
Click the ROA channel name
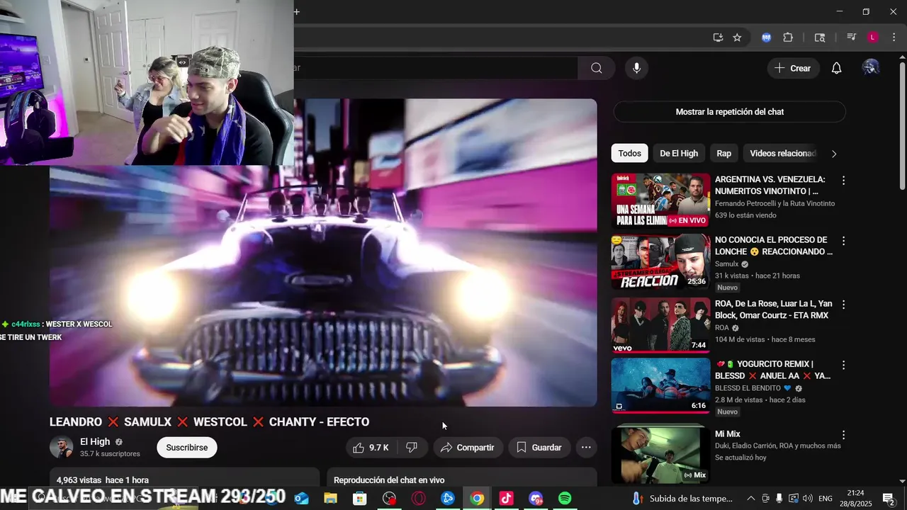tap(722, 328)
